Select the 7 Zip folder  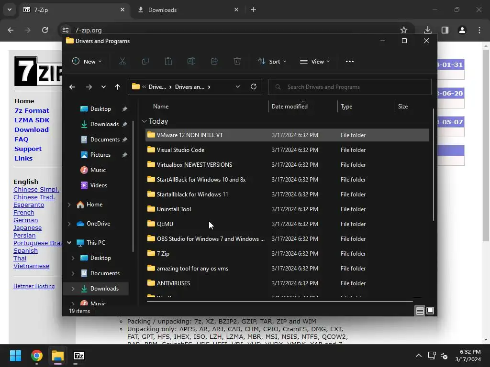pos(287,253)
